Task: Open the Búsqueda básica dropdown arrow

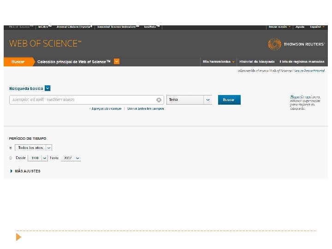Action: [x=47, y=88]
